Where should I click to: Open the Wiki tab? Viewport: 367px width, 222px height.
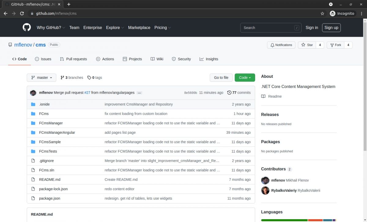pos(157,59)
